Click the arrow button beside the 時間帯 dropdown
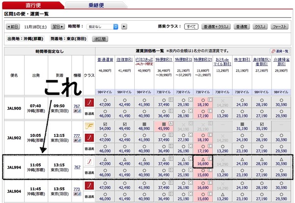The width and height of the screenshot is (295, 203). click(124, 27)
